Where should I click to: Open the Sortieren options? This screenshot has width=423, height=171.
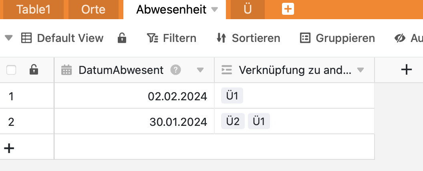coord(248,38)
